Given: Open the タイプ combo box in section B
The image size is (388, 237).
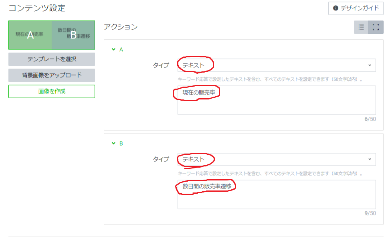Looking at the screenshot, I should coord(277,159).
